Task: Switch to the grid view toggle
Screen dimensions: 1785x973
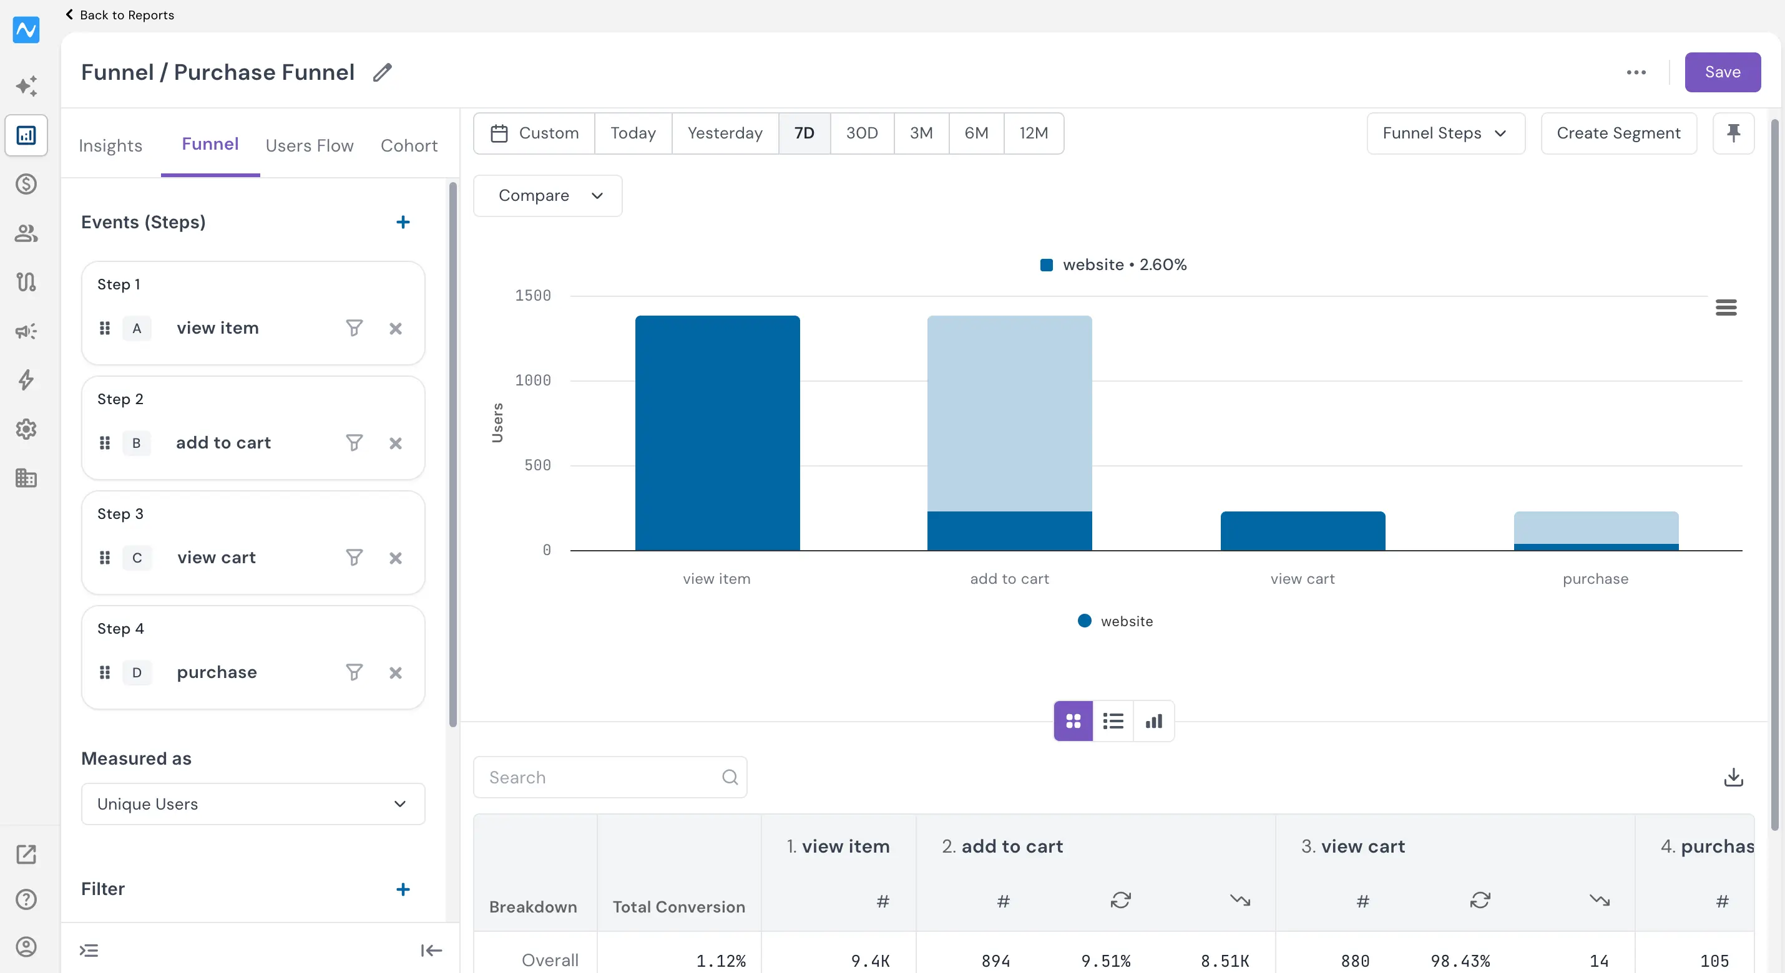Action: tap(1073, 722)
